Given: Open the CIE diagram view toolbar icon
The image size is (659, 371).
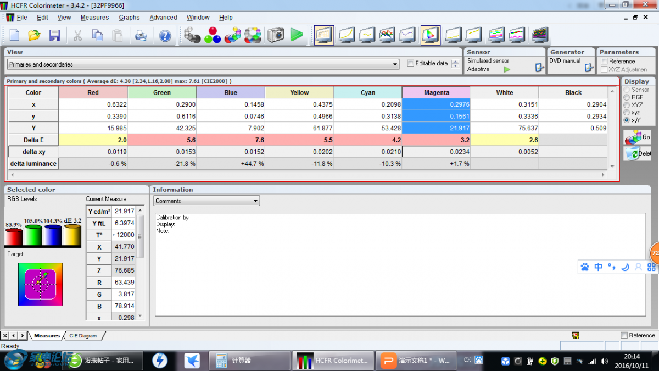Looking at the screenshot, I should point(430,36).
